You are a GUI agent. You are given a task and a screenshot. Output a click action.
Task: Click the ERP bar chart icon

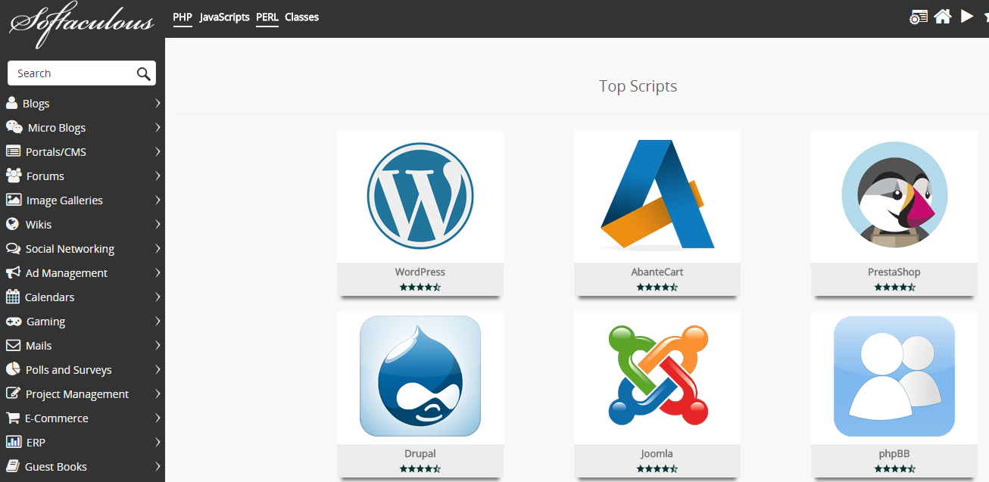pos(13,442)
